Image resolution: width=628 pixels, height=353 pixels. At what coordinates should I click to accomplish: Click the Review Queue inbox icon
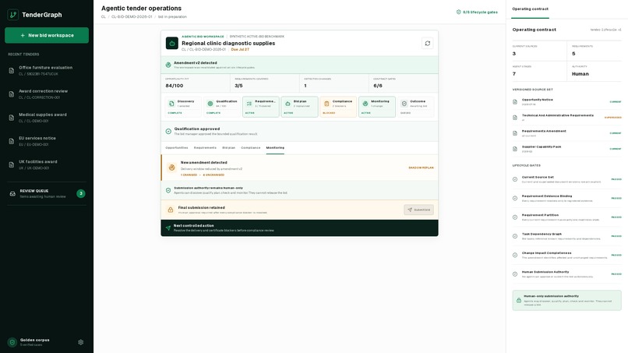pos(12,193)
